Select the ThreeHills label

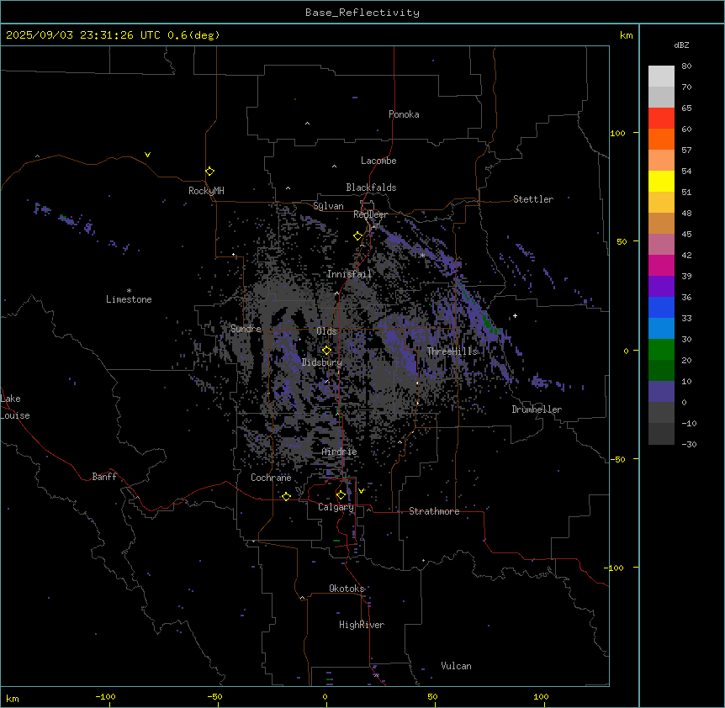tap(452, 351)
